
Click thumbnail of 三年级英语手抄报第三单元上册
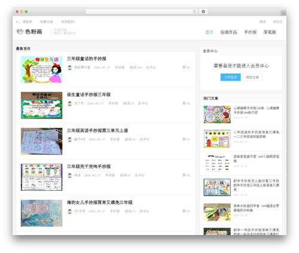click(x=42, y=141)
